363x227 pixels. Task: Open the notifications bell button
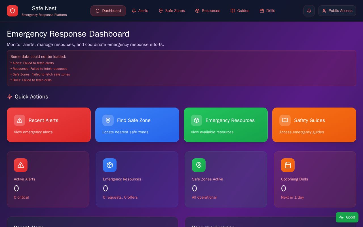coord(309,11)
